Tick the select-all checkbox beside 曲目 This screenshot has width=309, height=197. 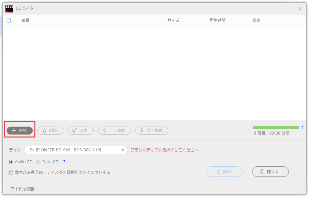click(x=9, y=20)
